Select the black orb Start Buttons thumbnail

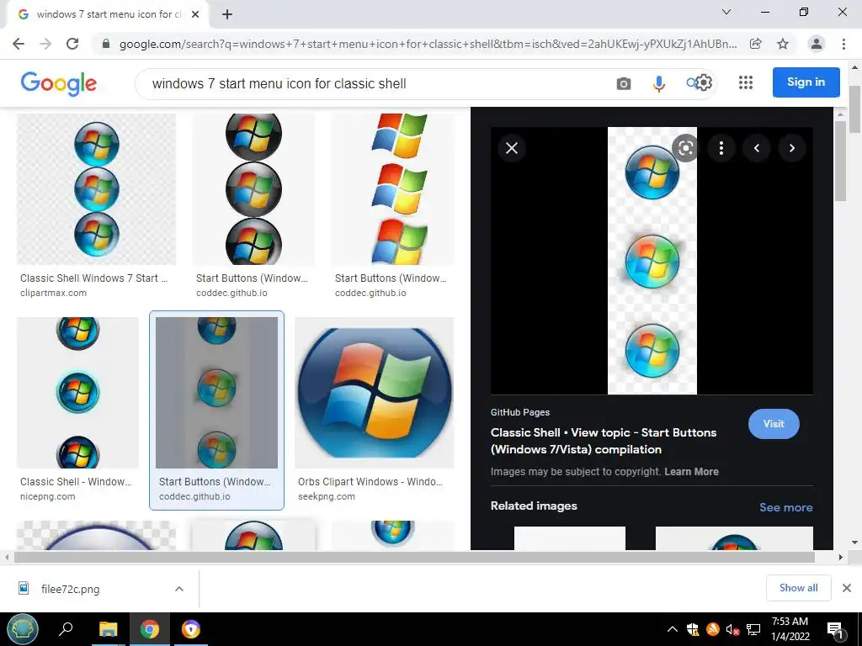point(253,189)
